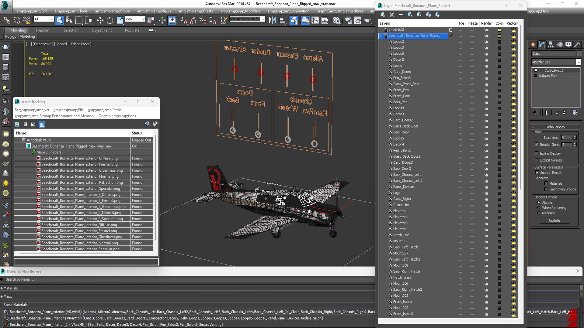The image size is (584, 328).
Task: Check the Isoline Display checkbox
Action: (x=537, y=153)
